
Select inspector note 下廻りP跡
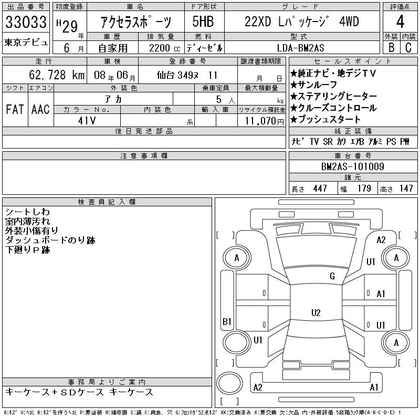coord(28,250)
